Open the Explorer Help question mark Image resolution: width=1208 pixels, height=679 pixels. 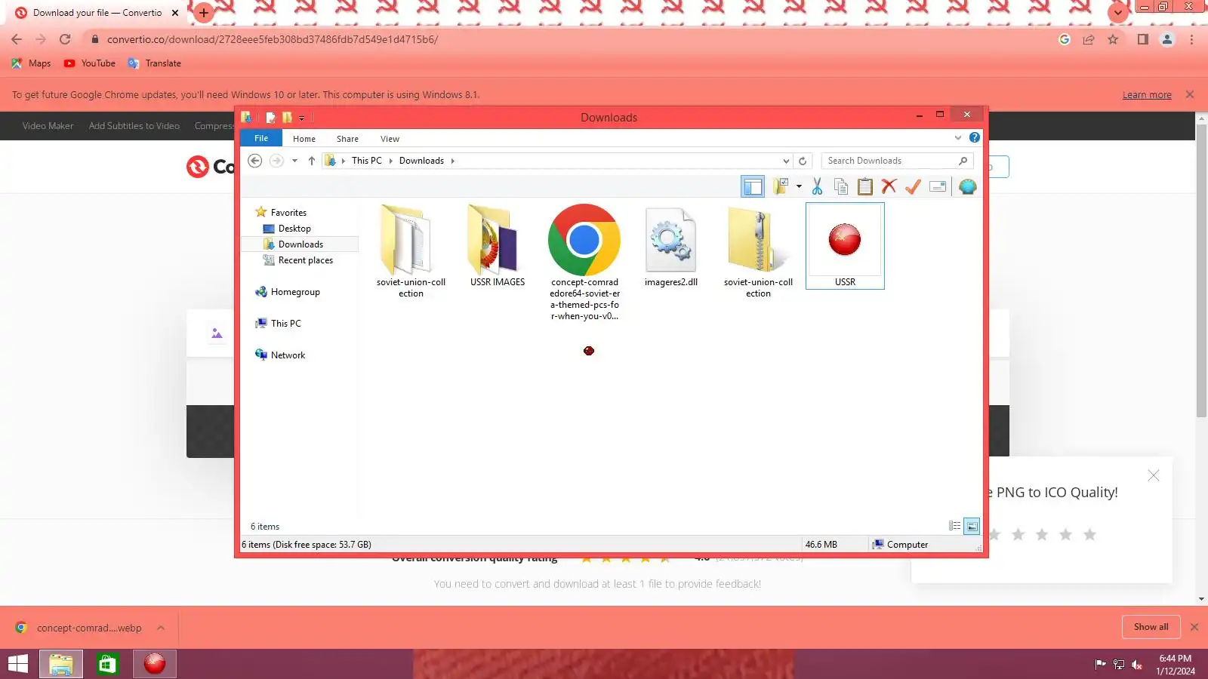[975, 137]
